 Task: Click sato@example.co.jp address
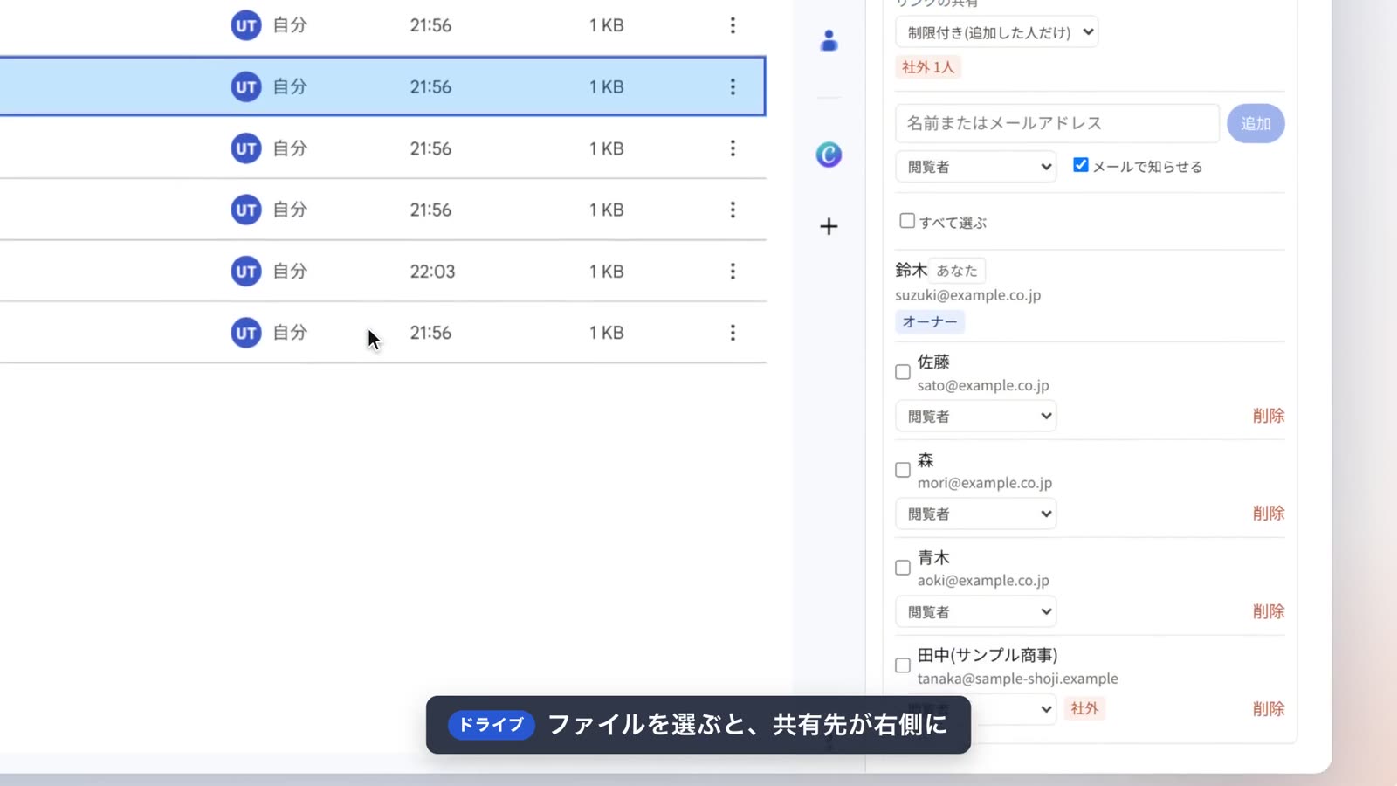(983, 385)
